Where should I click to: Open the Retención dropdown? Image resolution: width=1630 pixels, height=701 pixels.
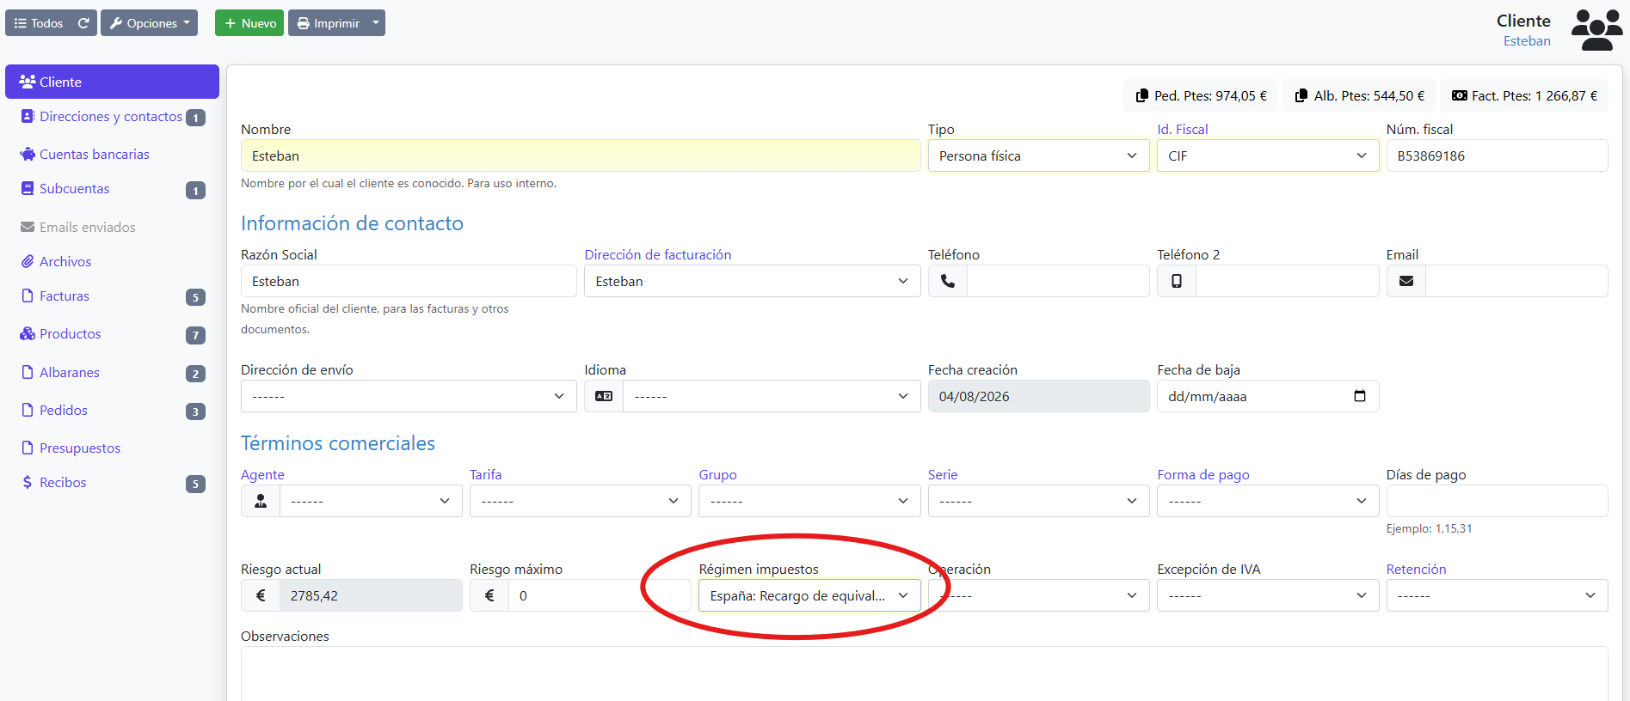click(1497, 595)
